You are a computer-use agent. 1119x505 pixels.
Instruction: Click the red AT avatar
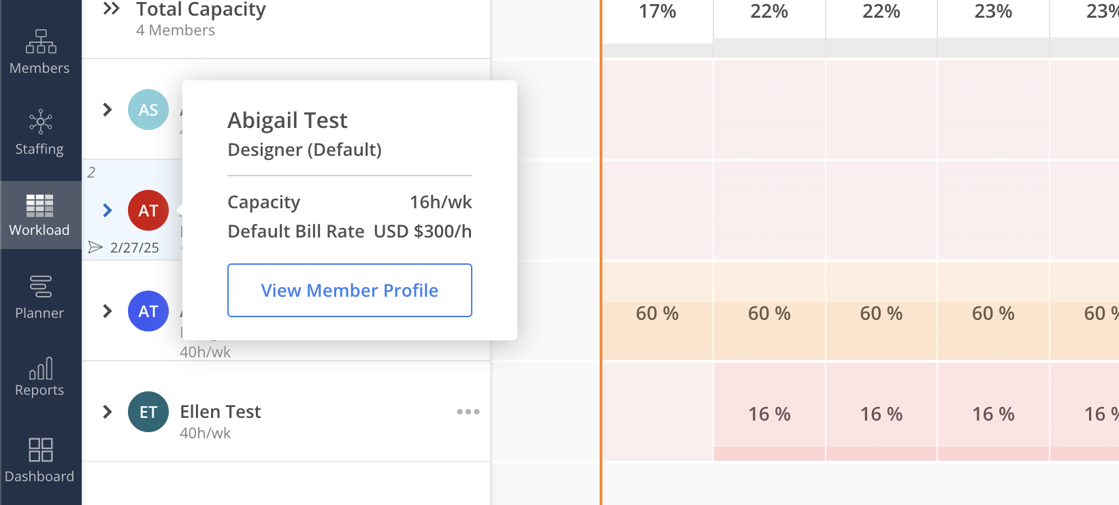point(148,210)
